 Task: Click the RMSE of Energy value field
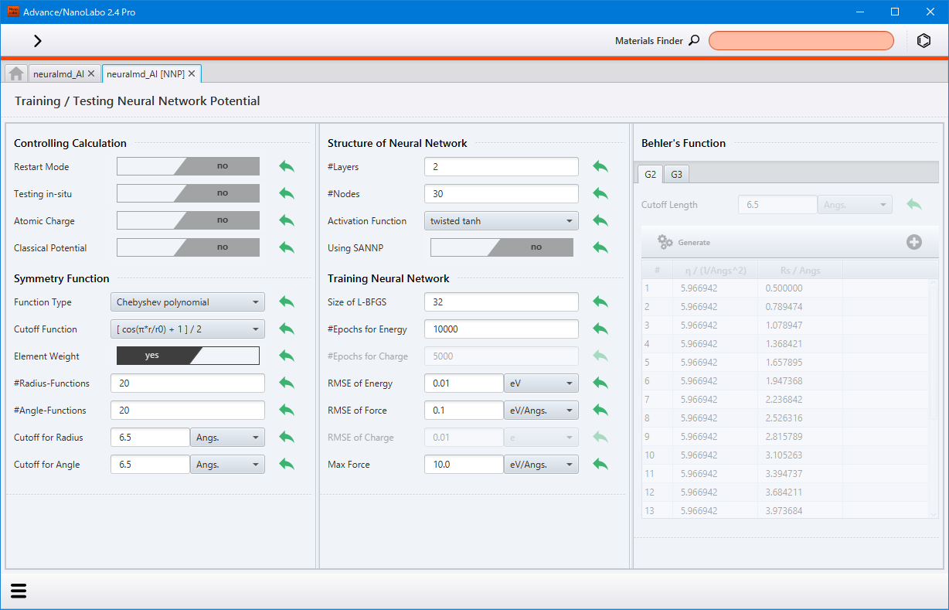(464, 383)
